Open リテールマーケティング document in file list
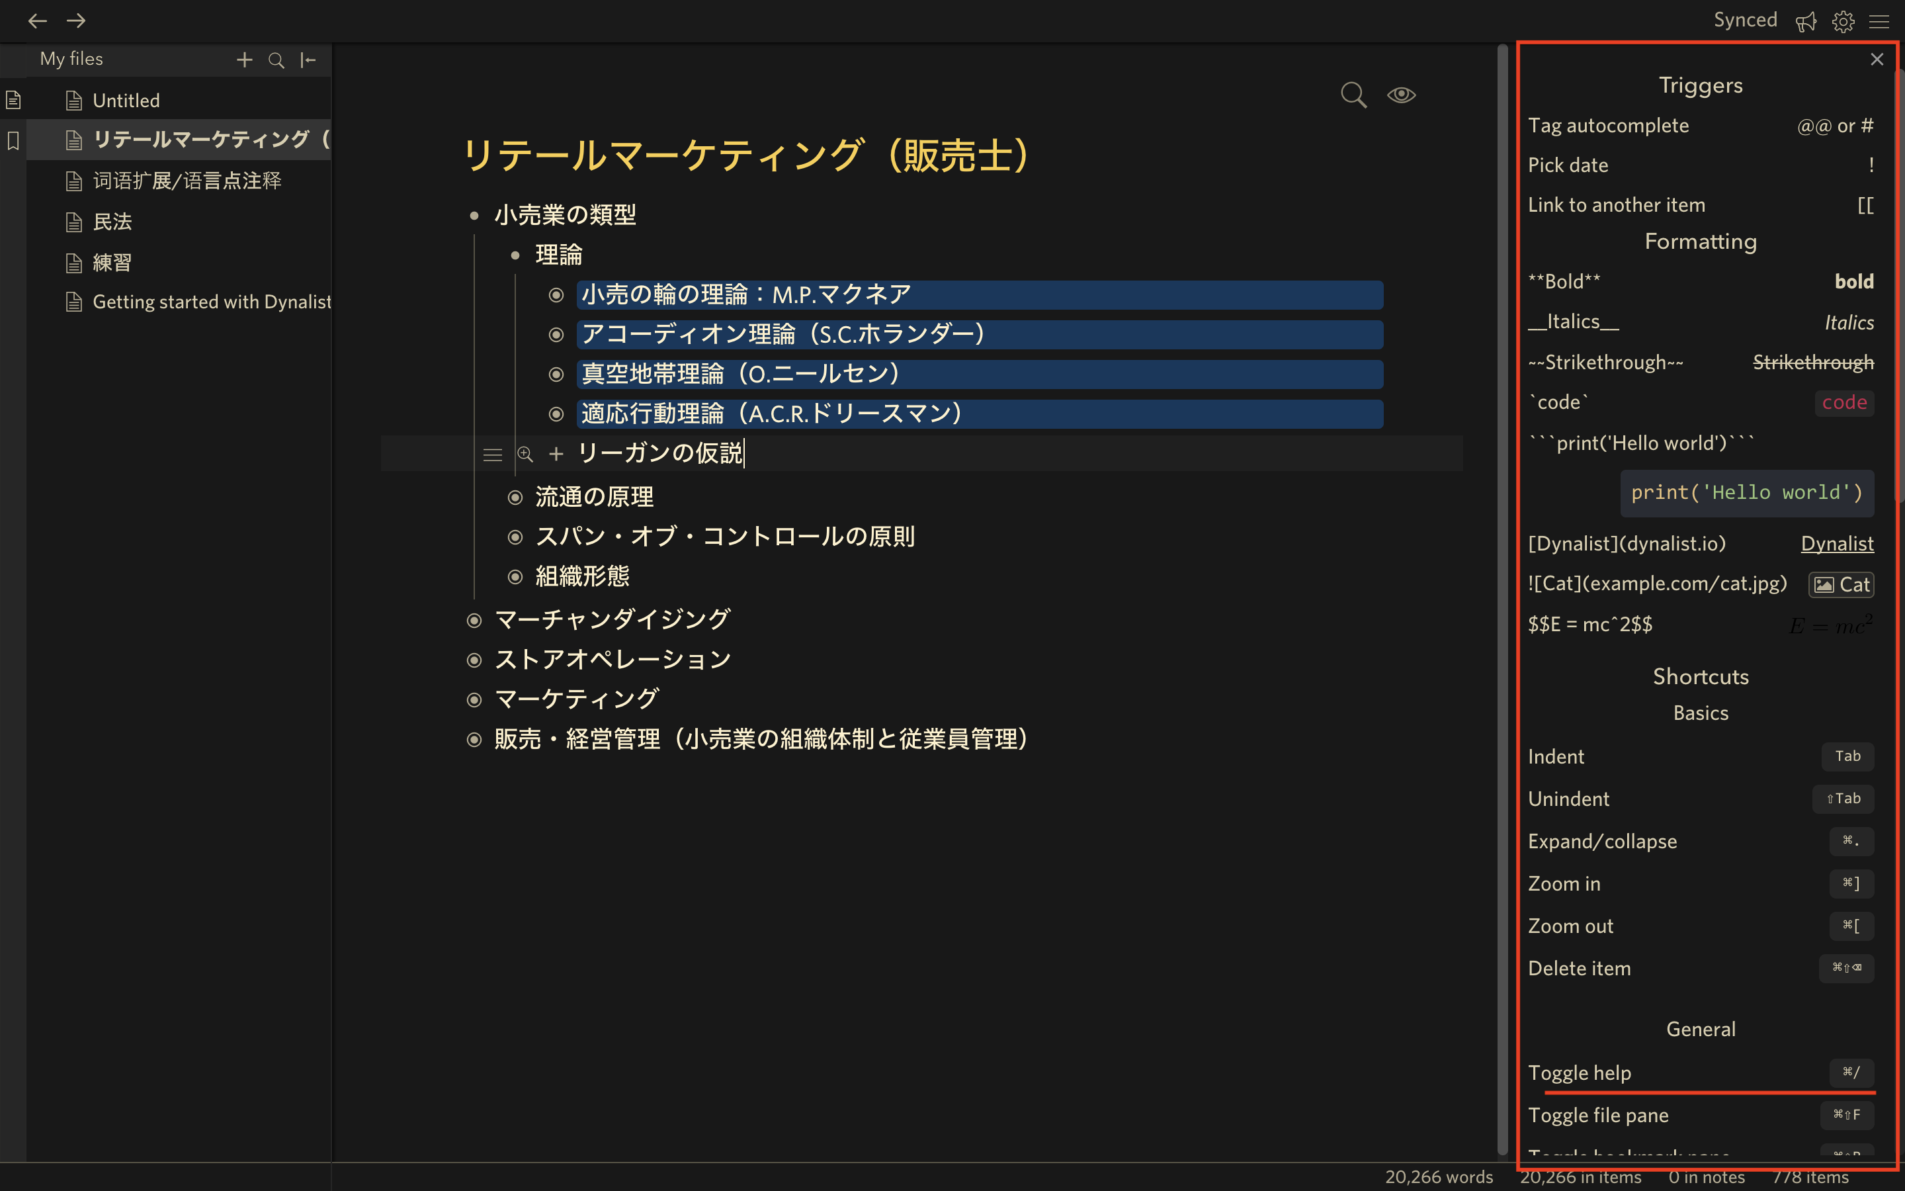Image resolution: width=1905 pixels, height=1191 pixels. coord(179,140)
